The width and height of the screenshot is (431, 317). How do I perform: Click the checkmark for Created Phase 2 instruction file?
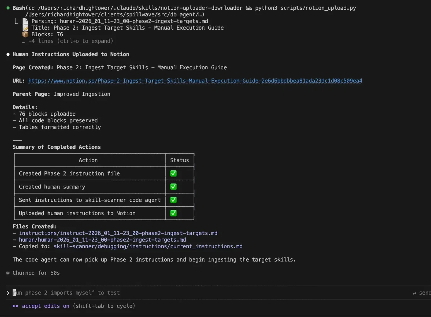(x=173, y=173)
